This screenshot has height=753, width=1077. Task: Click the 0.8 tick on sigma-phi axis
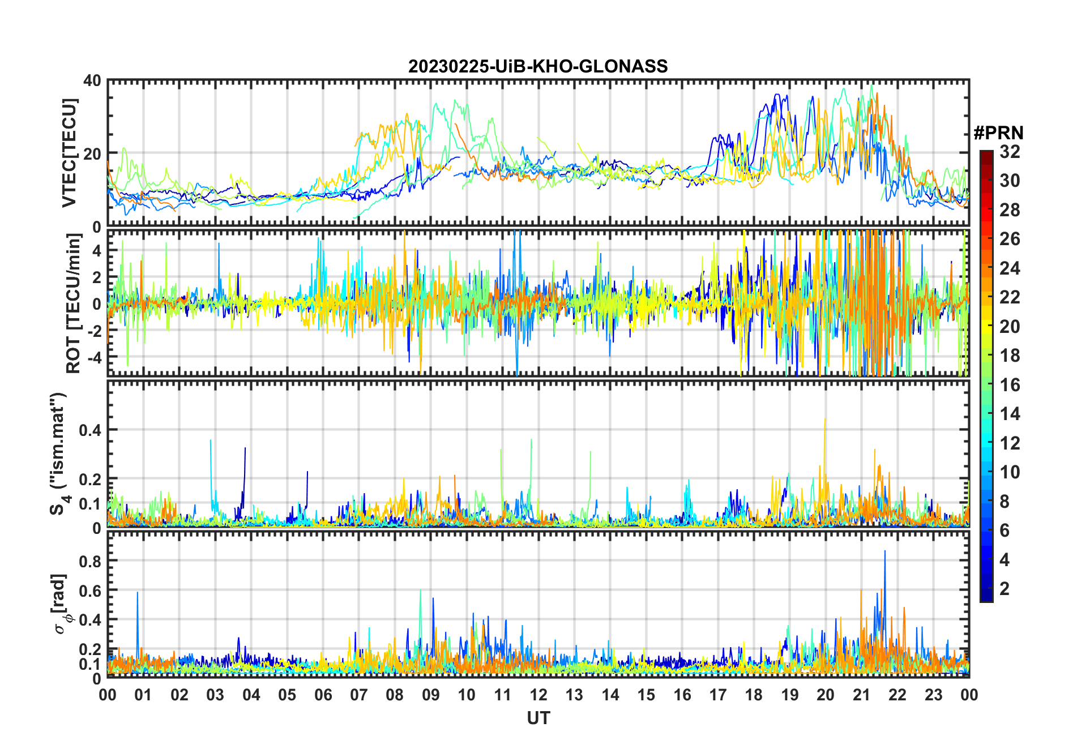click(90, 561)
